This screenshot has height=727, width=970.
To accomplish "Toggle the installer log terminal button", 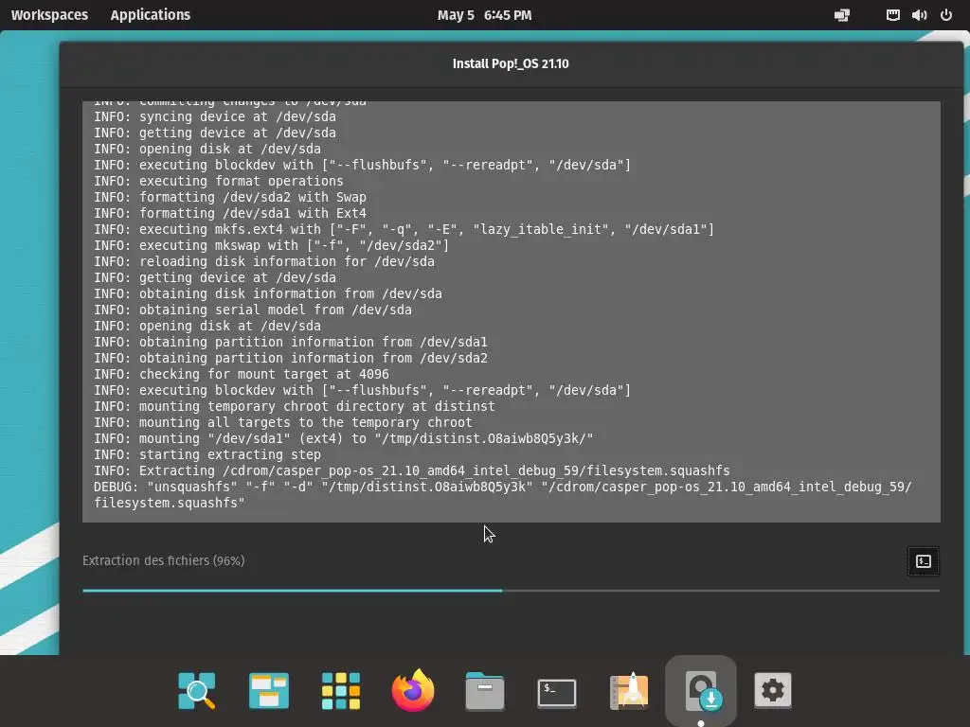I will [x=923, y=561].
